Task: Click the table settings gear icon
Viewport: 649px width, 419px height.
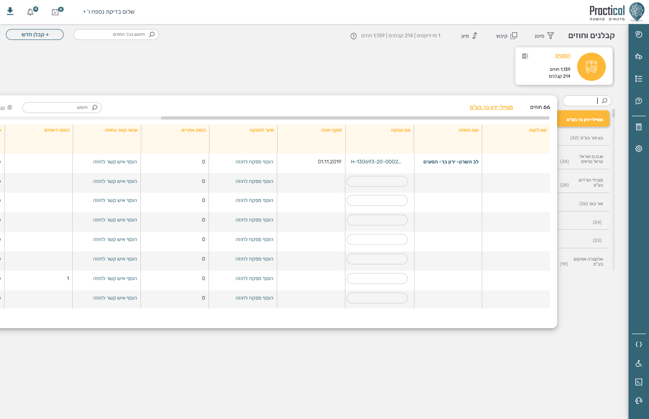Action: click(x=10, y=108)
